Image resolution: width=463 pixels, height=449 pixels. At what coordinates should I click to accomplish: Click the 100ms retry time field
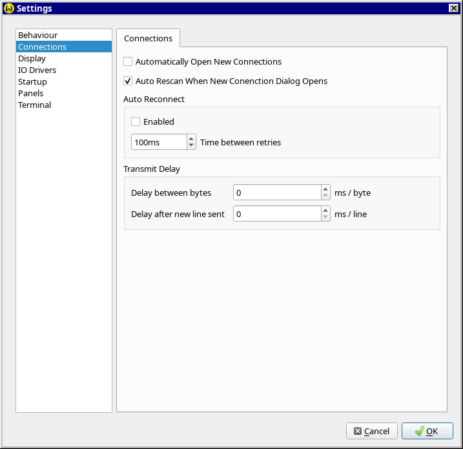tap(159, 142)
